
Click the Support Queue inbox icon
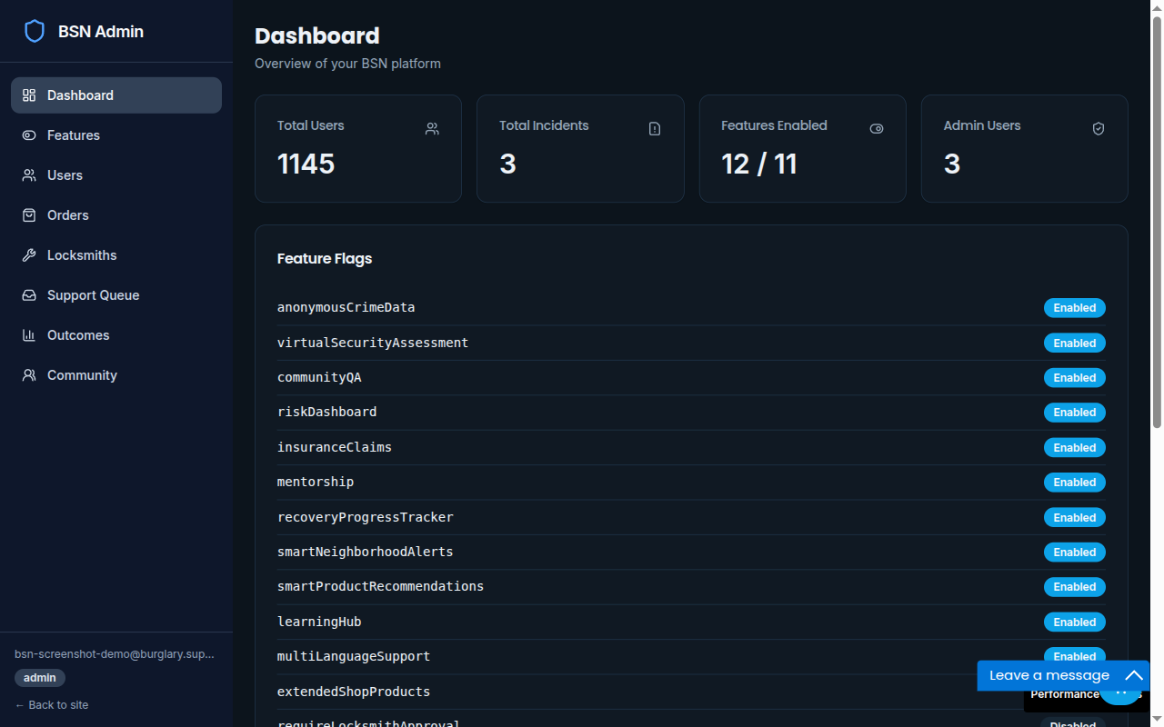pyautogui.click(x=29, y=295)
